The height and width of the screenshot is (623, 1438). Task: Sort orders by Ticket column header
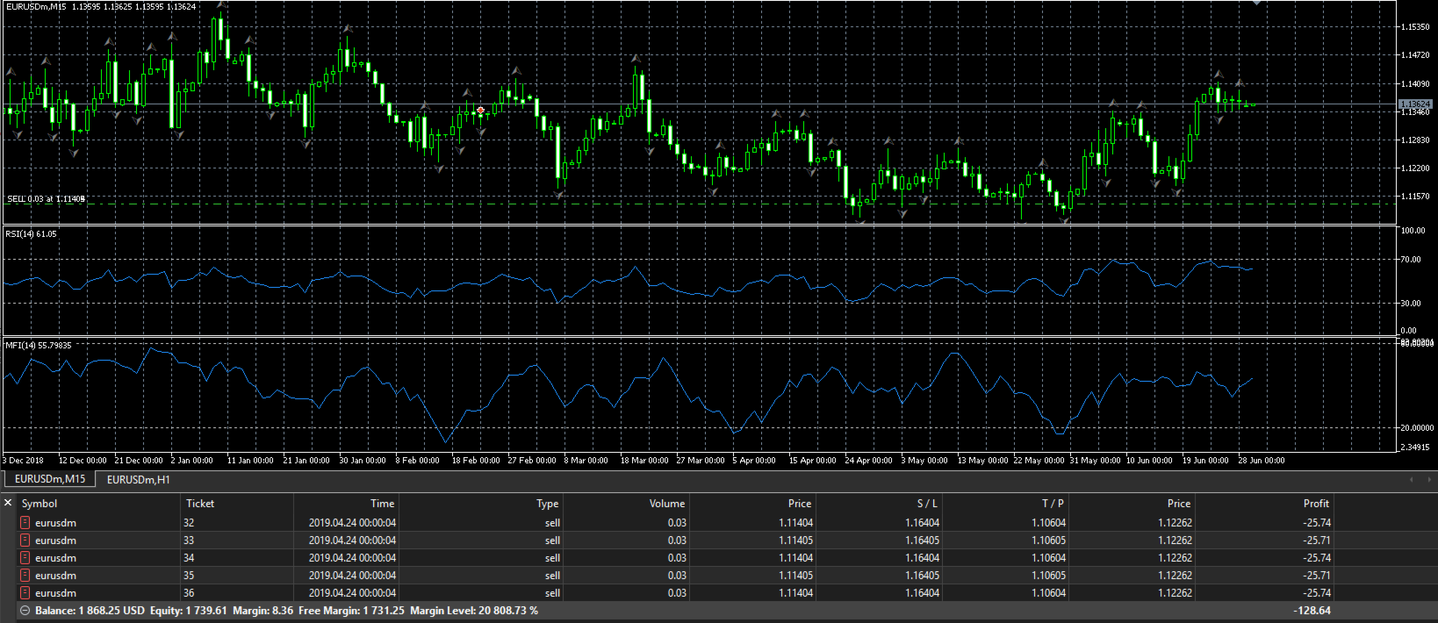(200, 503)
